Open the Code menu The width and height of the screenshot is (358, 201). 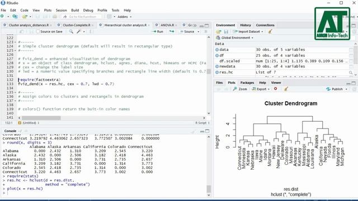click(24, 10)
